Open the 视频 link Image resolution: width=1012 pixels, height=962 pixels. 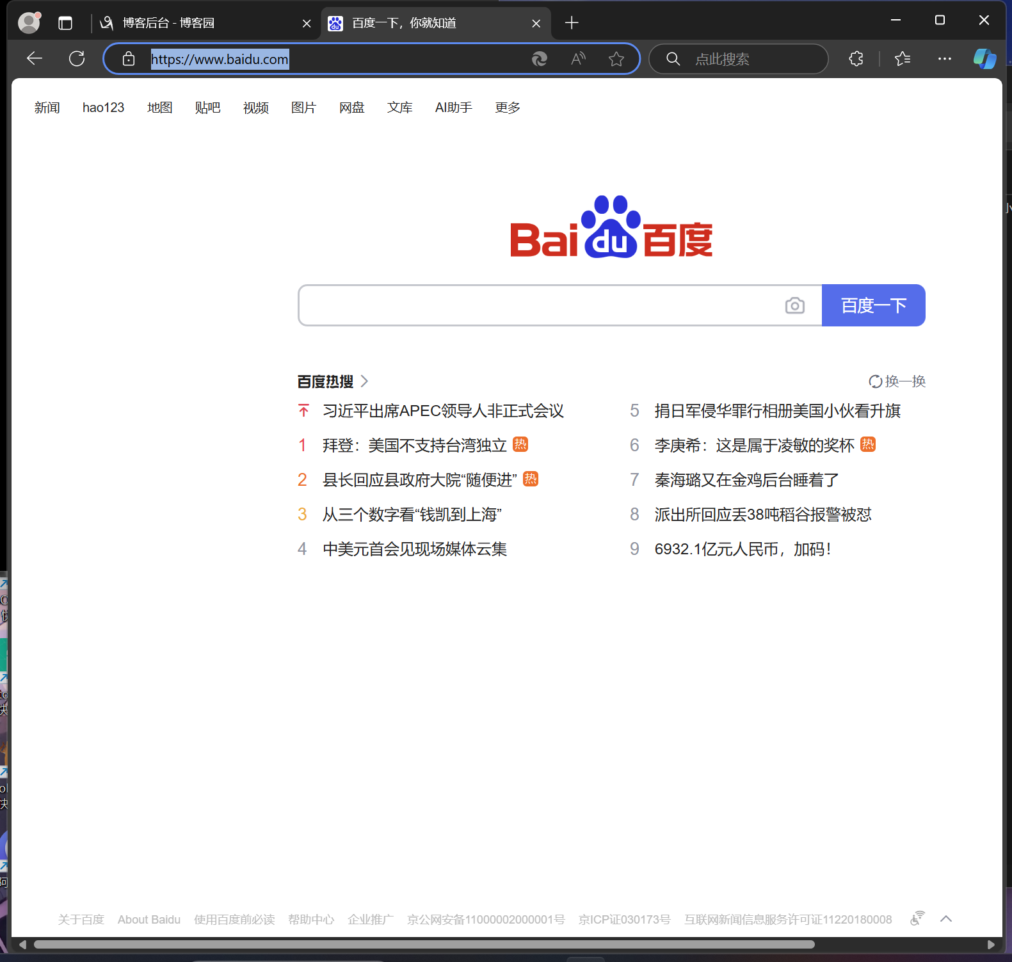256,108
